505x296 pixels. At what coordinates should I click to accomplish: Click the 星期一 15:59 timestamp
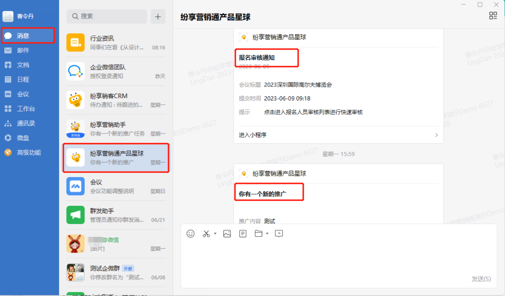(x=338, y=154)
